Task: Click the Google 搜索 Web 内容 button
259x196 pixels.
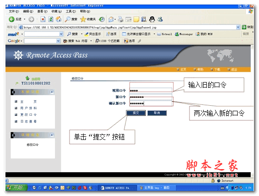Action: tap(75, 41)
